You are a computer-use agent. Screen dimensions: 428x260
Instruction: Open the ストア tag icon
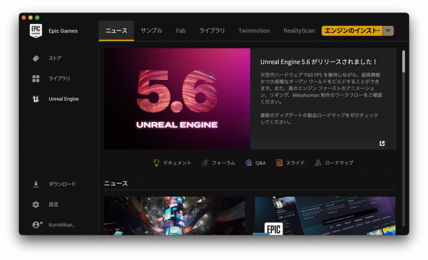coord(36,58)
